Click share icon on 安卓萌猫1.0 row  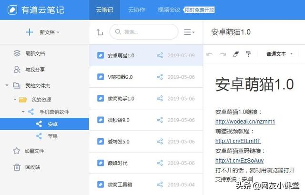[x=160, y=55]
